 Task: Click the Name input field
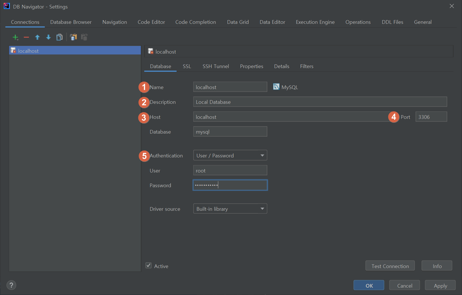coord(230,87)
